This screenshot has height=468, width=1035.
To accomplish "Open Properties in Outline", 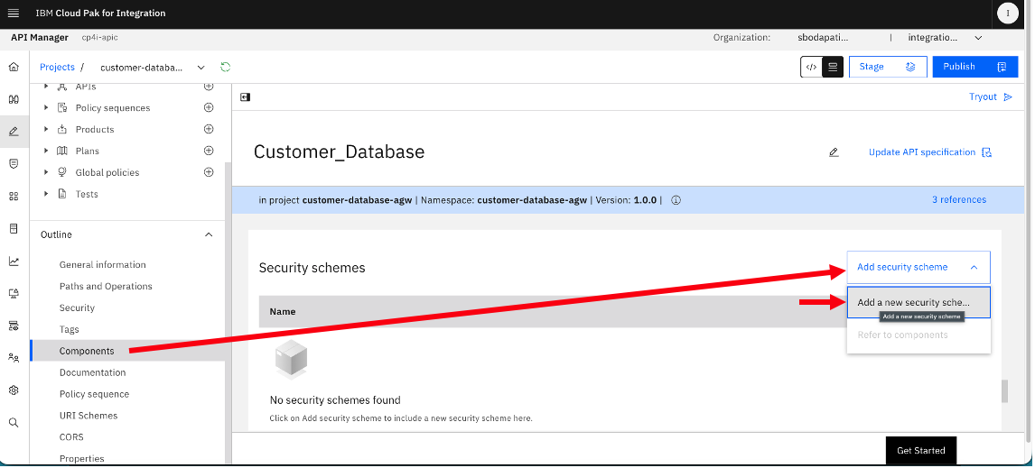I will [x=82, y=459].
